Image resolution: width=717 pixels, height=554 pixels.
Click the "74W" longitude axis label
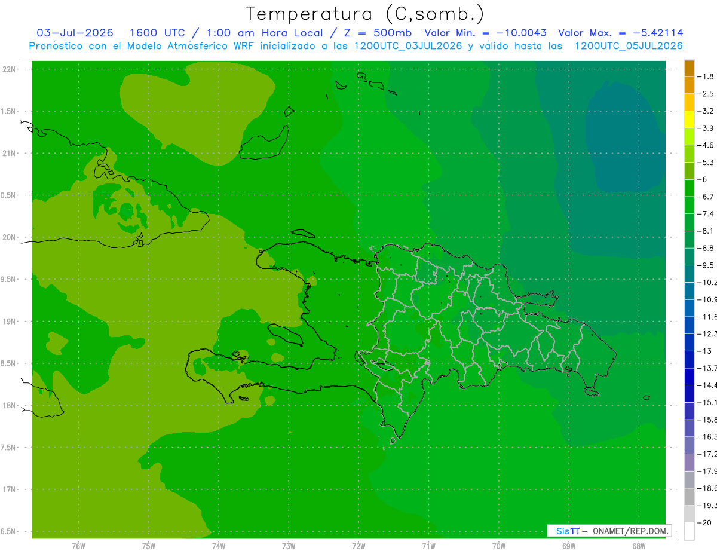(218, 546)
